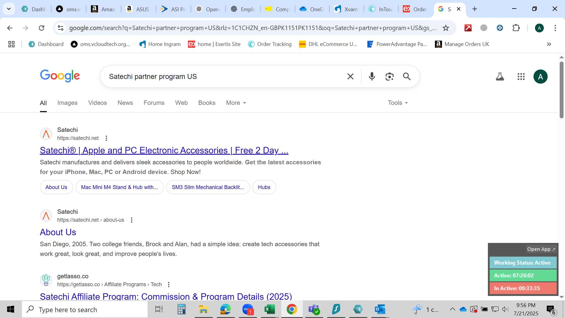Clear the search box with the X icon
This screenshot has height=318, width=565.
click(350, 77)
